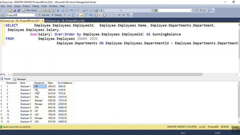Viewport: 240px width, 135px height.
Task: Click the Paste icon
Action: 66,10
